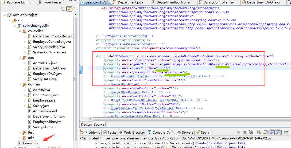This screenshot has width=291, height=148.
Task: Collapse the com.shuangyulin package
Action: tap(15, 26)
